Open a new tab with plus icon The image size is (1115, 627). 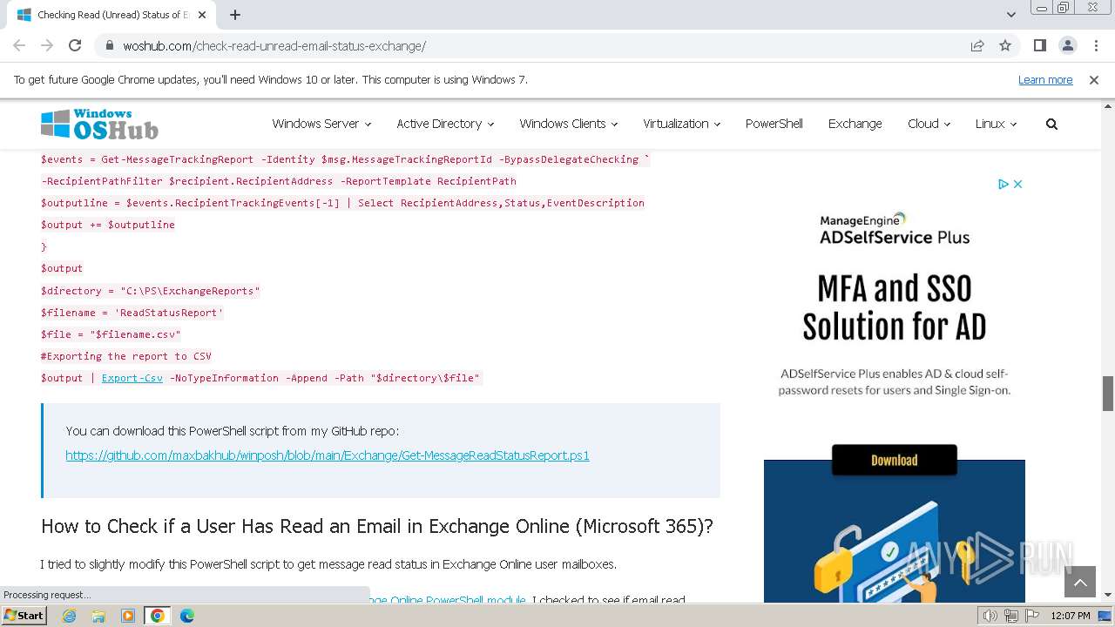(x=235, y=15)
